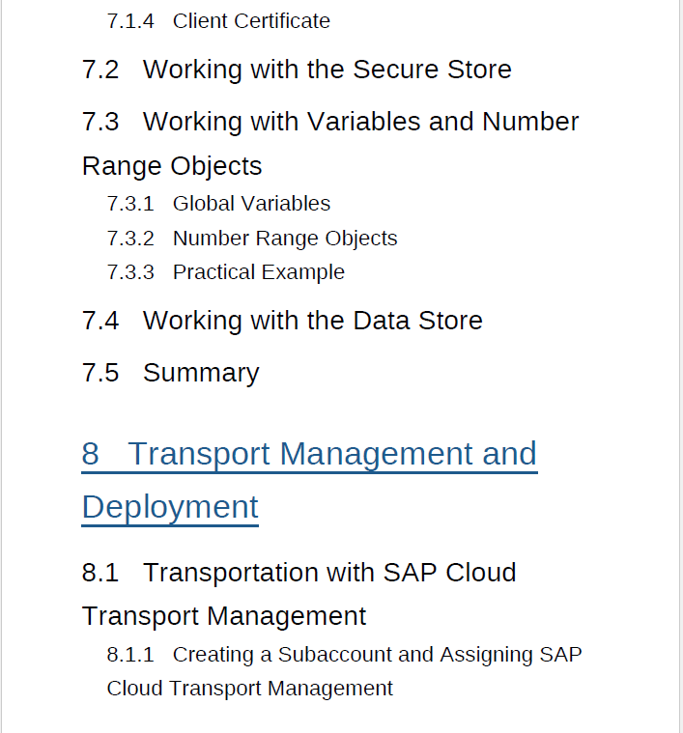This screenshot has width=683, height=733.
Task: Jump to the Practical Example subsection
Action: click(258, 272)
